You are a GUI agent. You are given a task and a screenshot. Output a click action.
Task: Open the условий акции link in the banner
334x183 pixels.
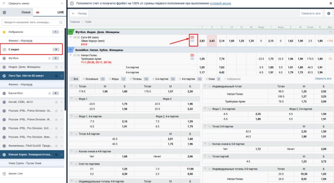[x=220, y=3]
